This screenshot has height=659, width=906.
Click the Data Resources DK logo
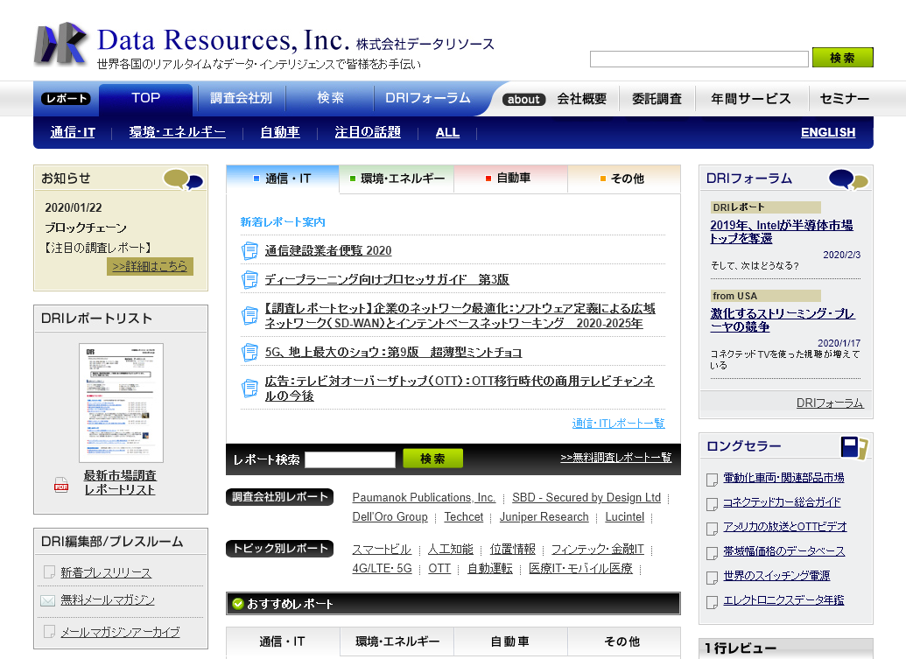(60, 44)
